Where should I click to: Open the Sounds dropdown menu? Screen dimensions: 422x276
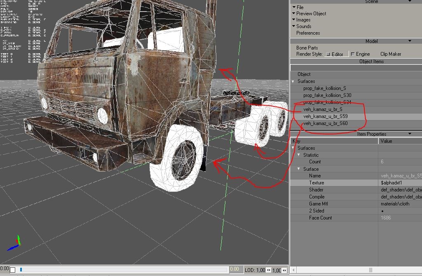point(303,26)
